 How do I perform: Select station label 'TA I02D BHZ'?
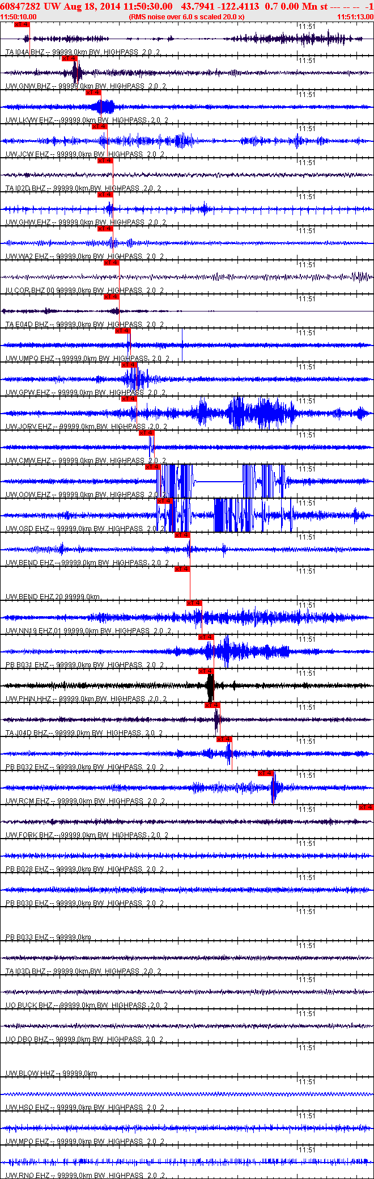(25, 188)
